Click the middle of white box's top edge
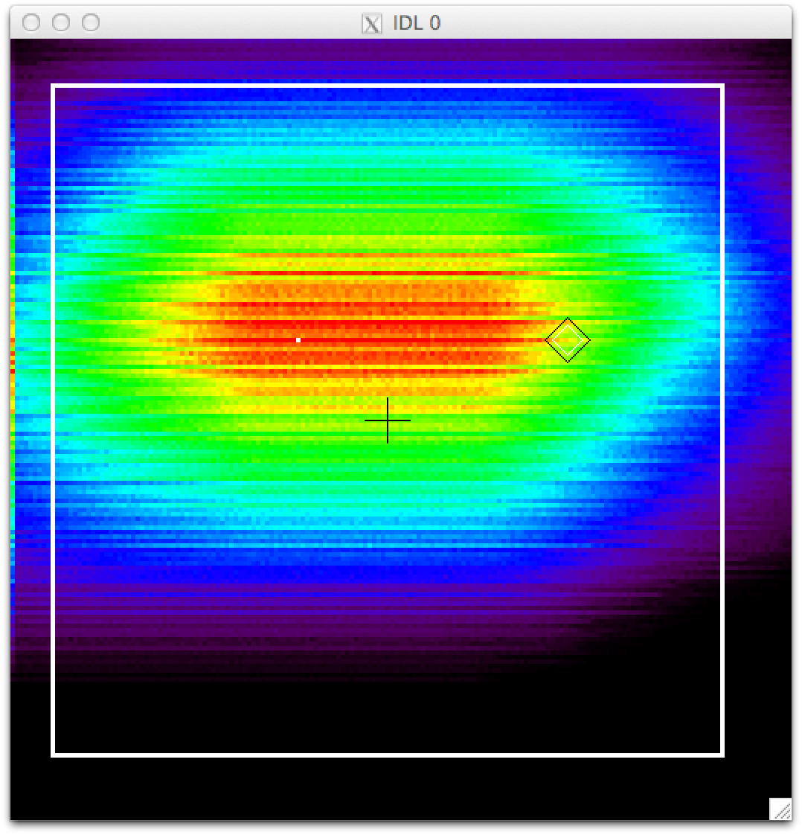Viewport: 802px width, 835px height. [387, 86]
